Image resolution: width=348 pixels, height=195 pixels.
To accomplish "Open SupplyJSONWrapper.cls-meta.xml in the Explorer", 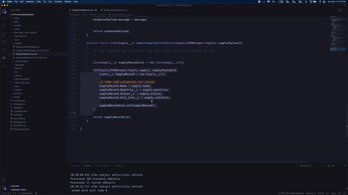I will coord(33,50).
